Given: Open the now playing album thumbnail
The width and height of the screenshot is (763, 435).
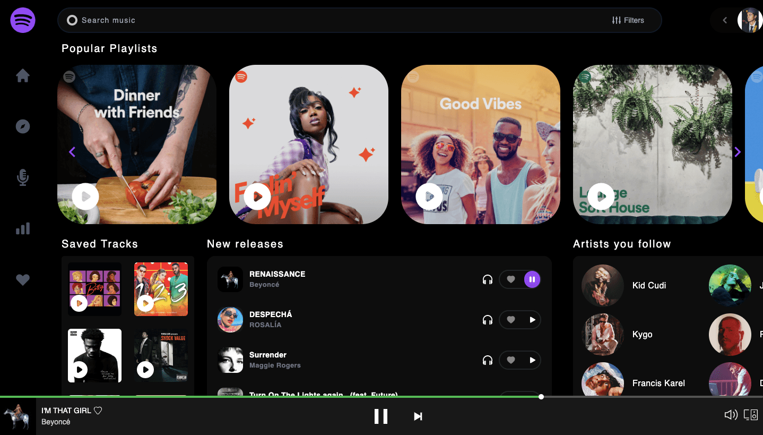Looking at the screenshot, I should click(x=18, y=416).
